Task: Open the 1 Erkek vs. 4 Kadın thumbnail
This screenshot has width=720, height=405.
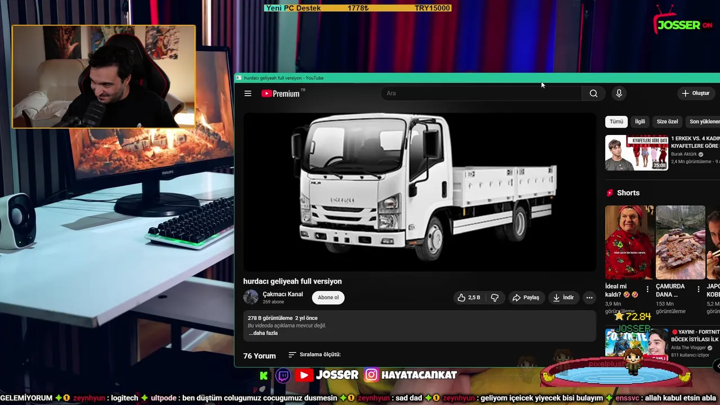Action: (x=637, y=152)
